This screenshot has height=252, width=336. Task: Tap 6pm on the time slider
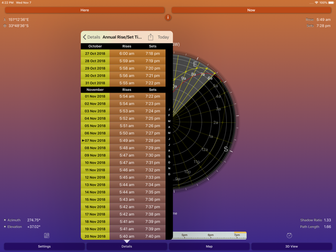tap(211, 235)
